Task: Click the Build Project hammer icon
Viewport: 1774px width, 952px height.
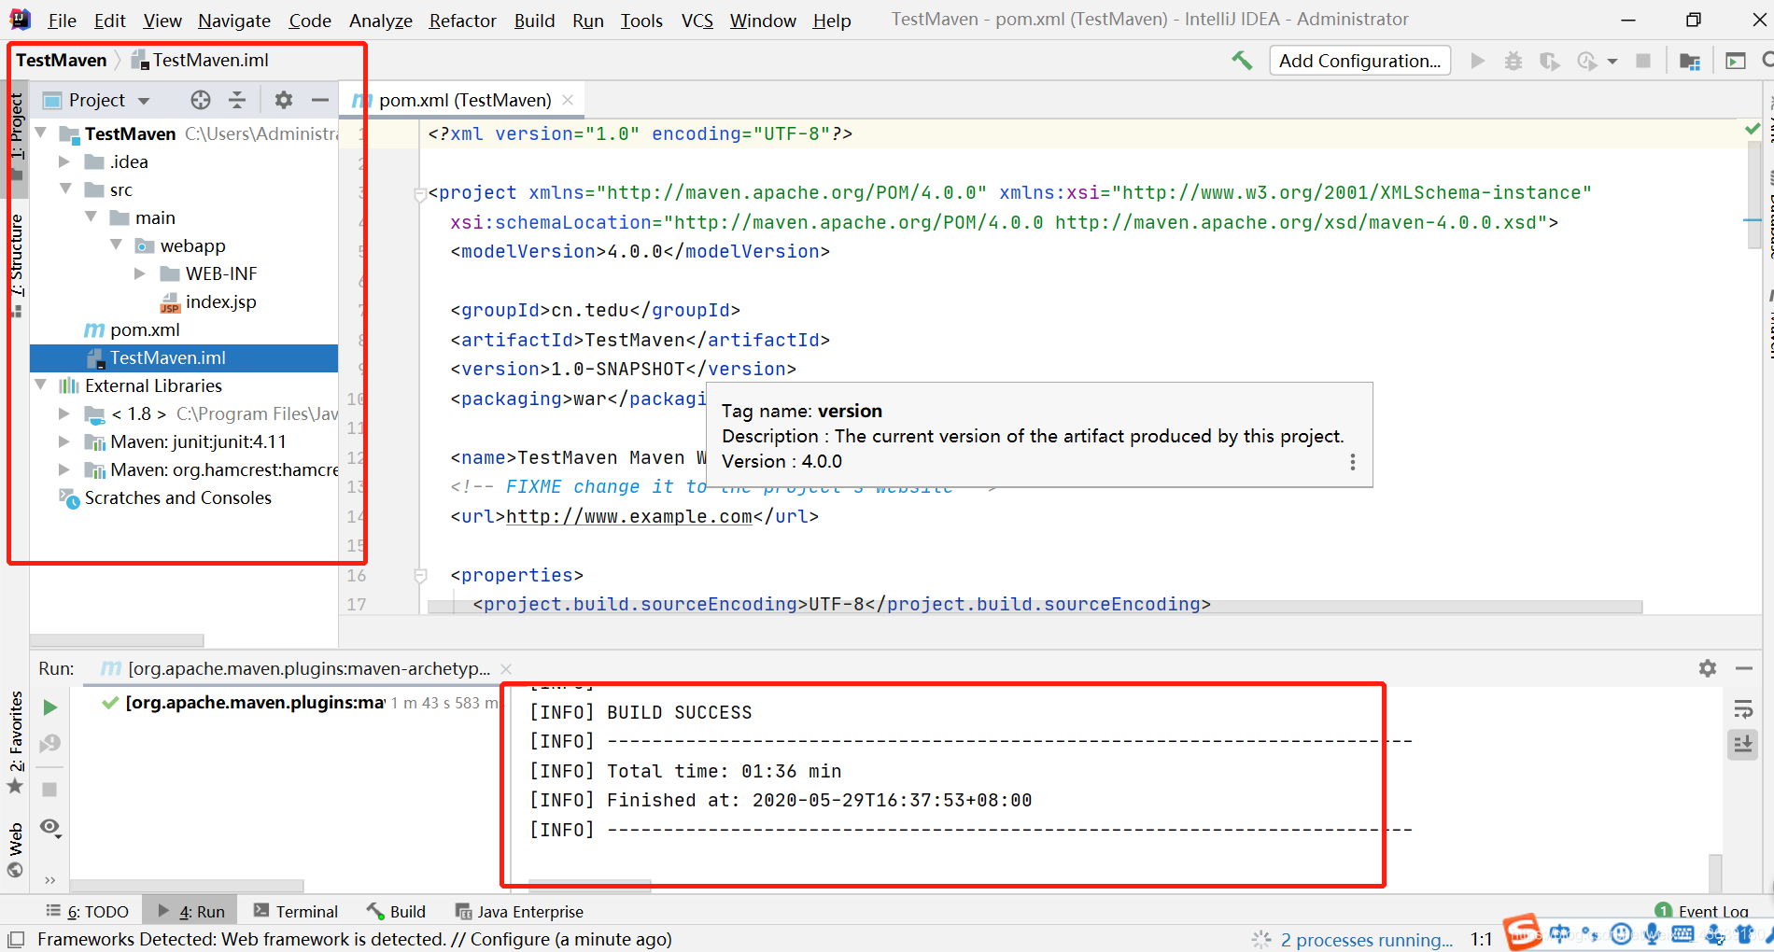Action: [1242, 61]
